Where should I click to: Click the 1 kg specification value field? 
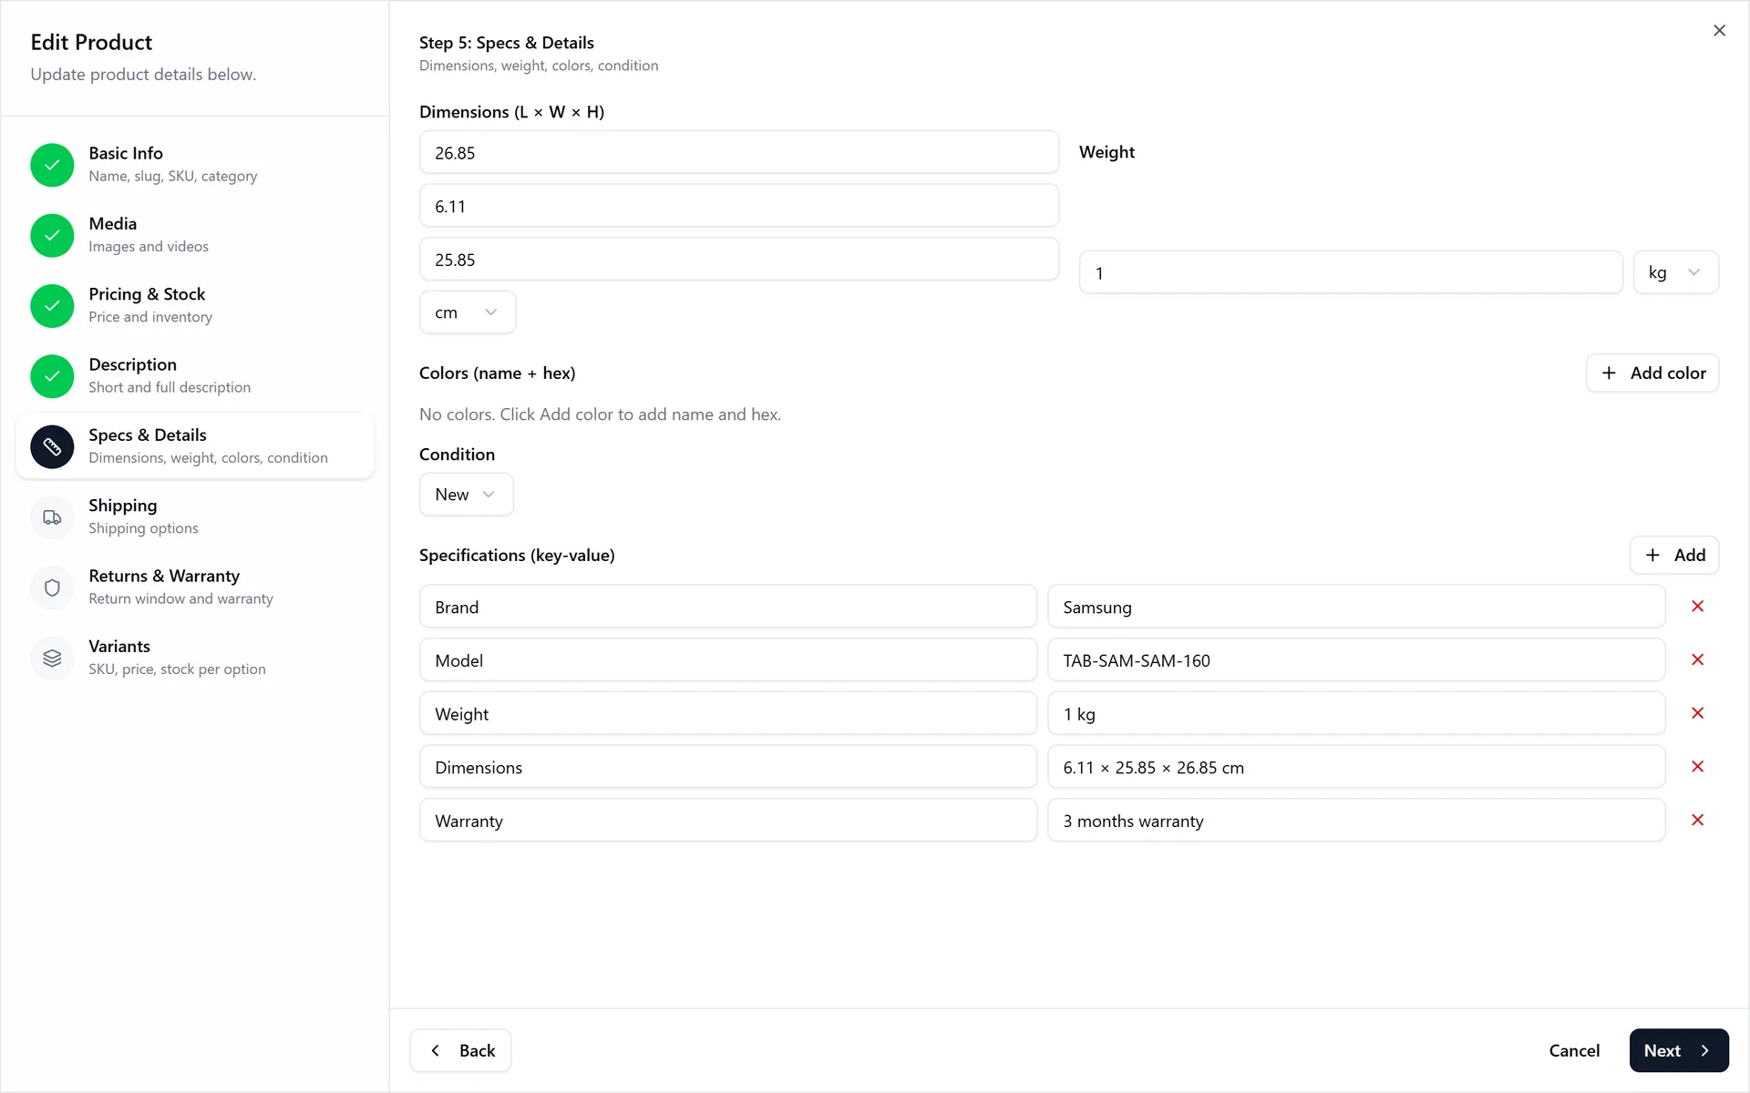click(1356, 713)
